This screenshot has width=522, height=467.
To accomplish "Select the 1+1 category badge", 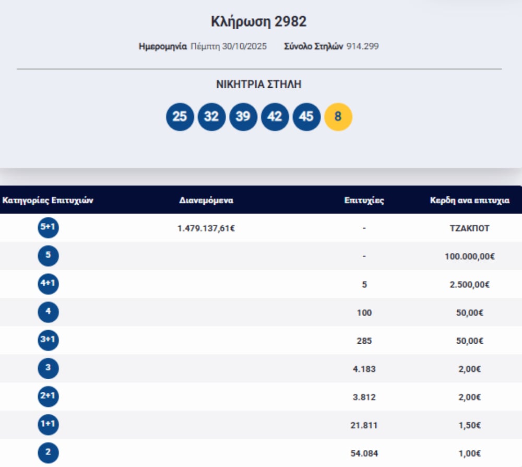I will (48, 425).
